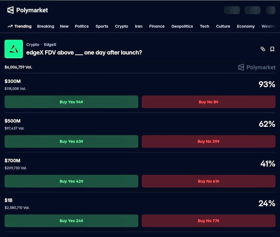Click the 62% probability value
The height and width of the screenshot is (237, 280).
tap(267, 124)
